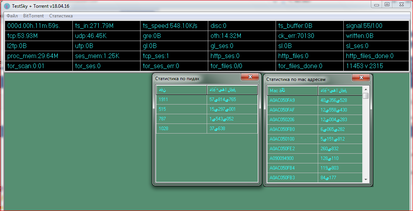Click the ck_err:70130 counter cell
This screenshot has height=211, width=413.
click(x=309, y=36)
